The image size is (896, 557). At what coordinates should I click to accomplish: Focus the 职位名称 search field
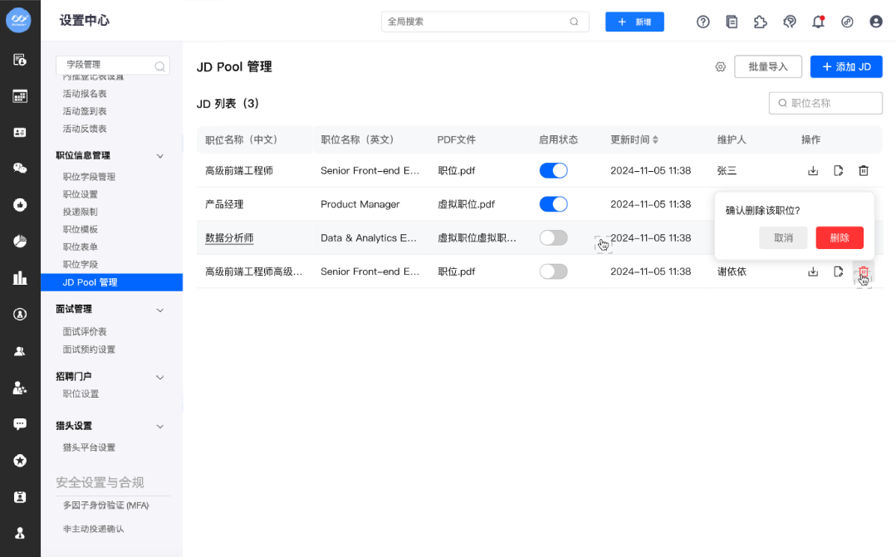825,103
